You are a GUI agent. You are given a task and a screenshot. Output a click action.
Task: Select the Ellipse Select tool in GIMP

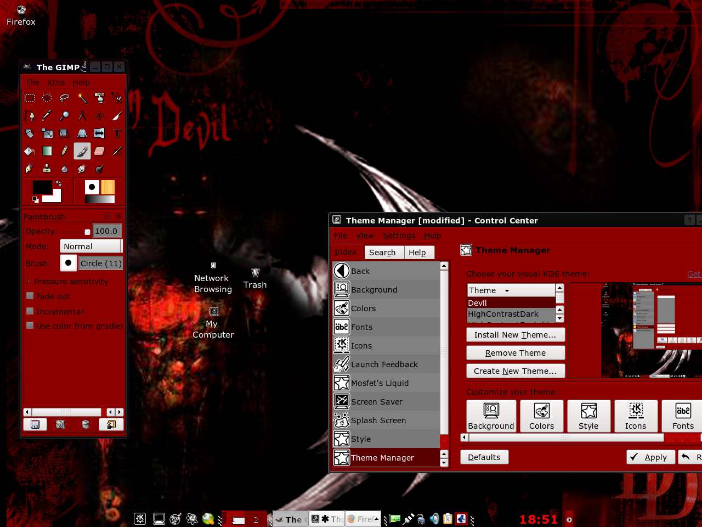(47, 98)
